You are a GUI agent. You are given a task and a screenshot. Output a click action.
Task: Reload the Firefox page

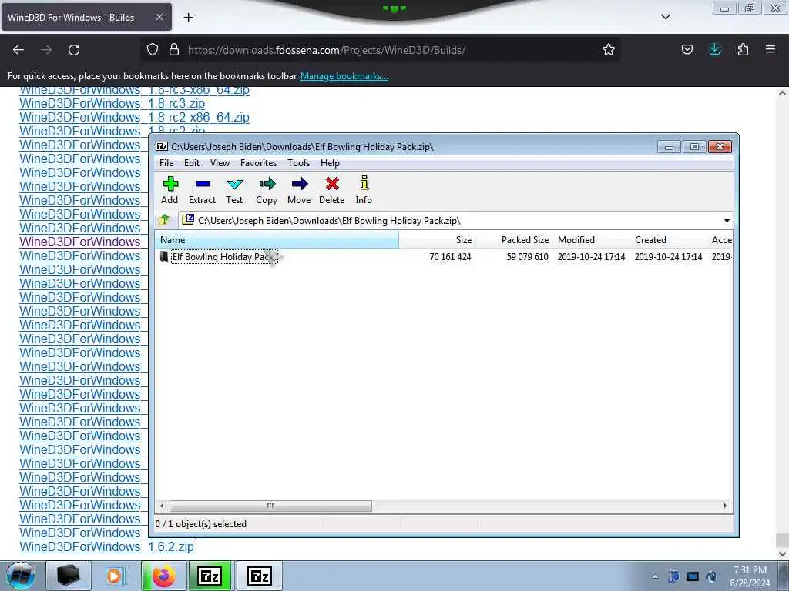(74, 50)
